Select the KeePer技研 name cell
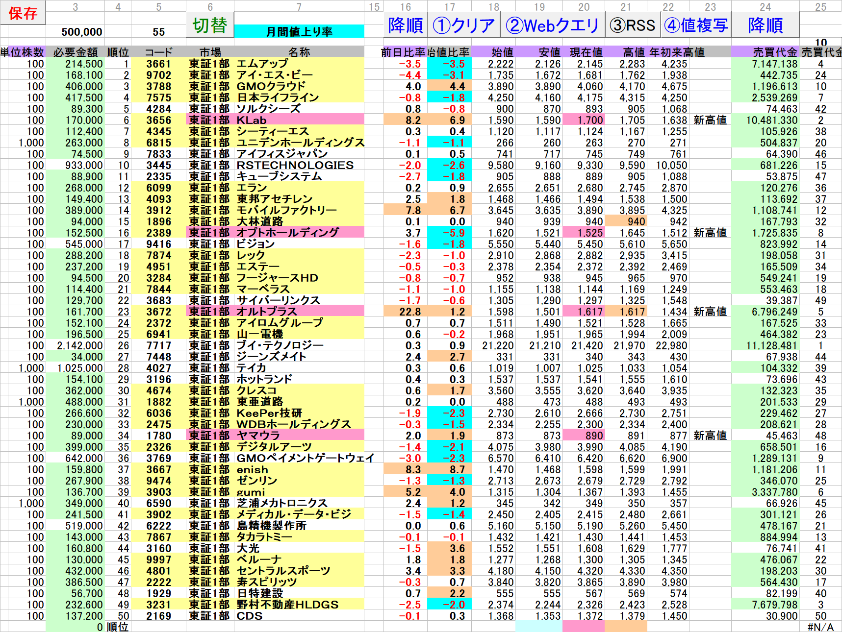842x632 pixels. pos(299,413)
